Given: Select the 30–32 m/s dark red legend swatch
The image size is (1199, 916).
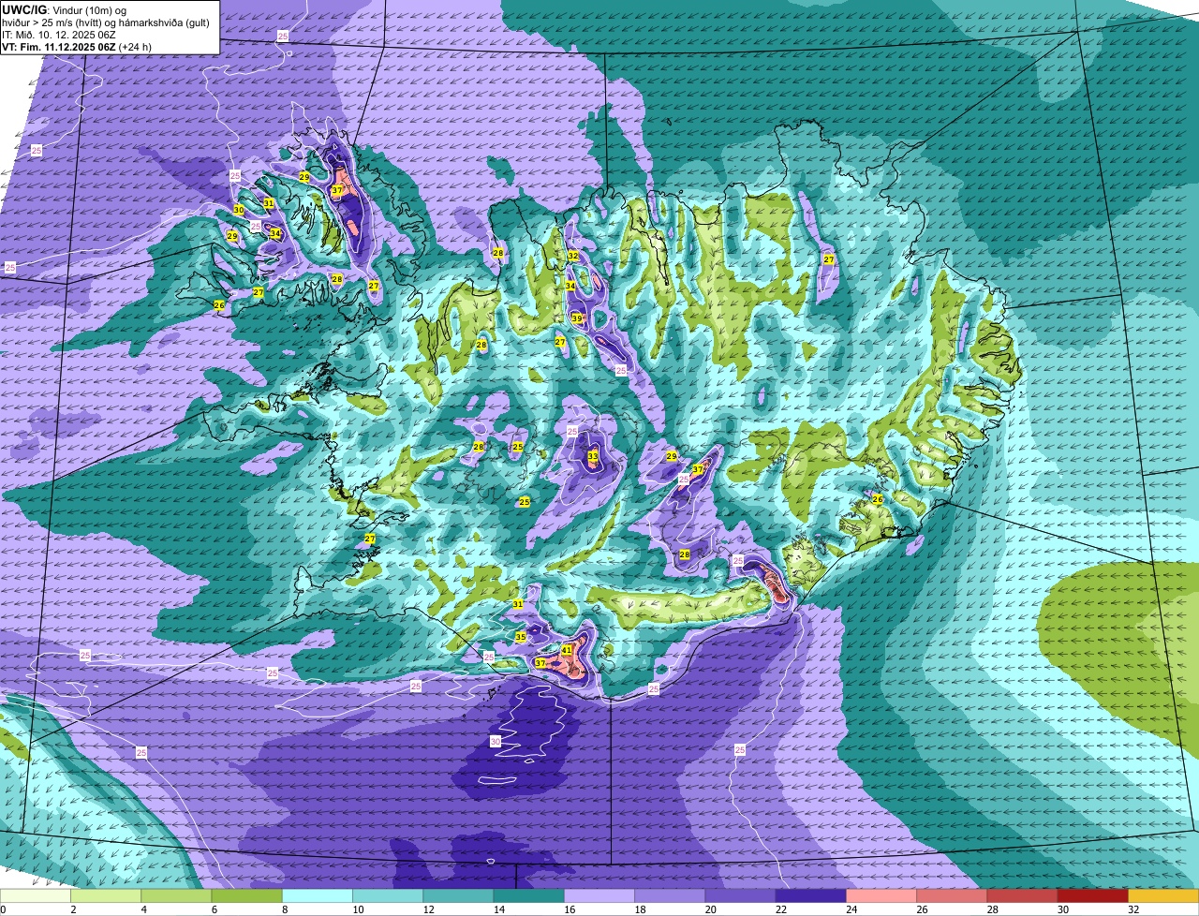Looking at the screenshot, I should point(1093,895).
